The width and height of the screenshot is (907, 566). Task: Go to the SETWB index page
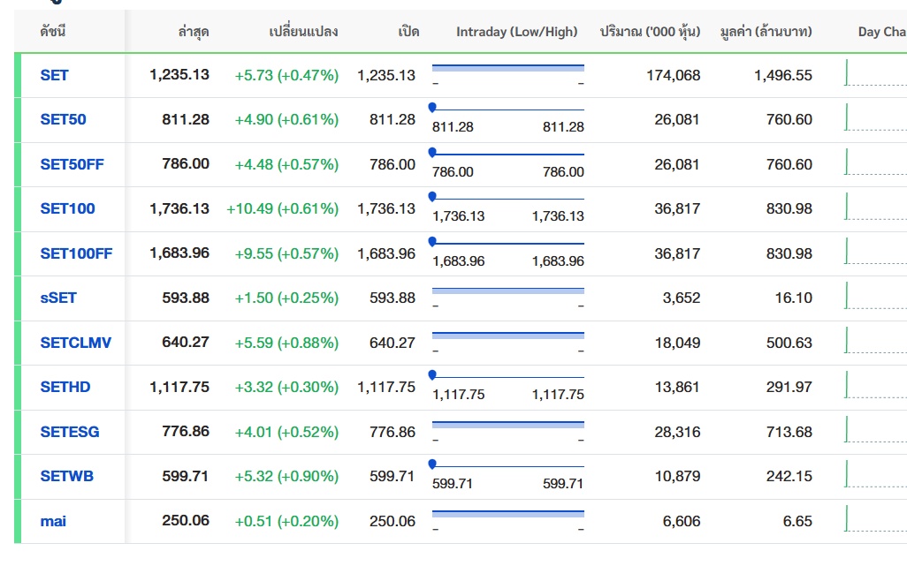click(66, 477)
